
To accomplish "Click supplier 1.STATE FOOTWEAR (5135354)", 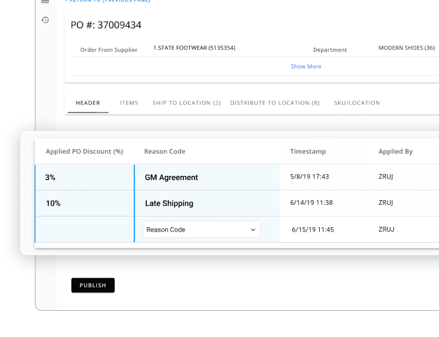I will (195, 48).
